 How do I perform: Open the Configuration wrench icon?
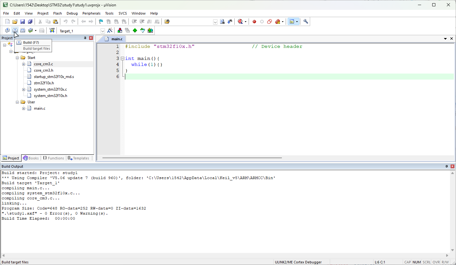[x=306, y=22]
